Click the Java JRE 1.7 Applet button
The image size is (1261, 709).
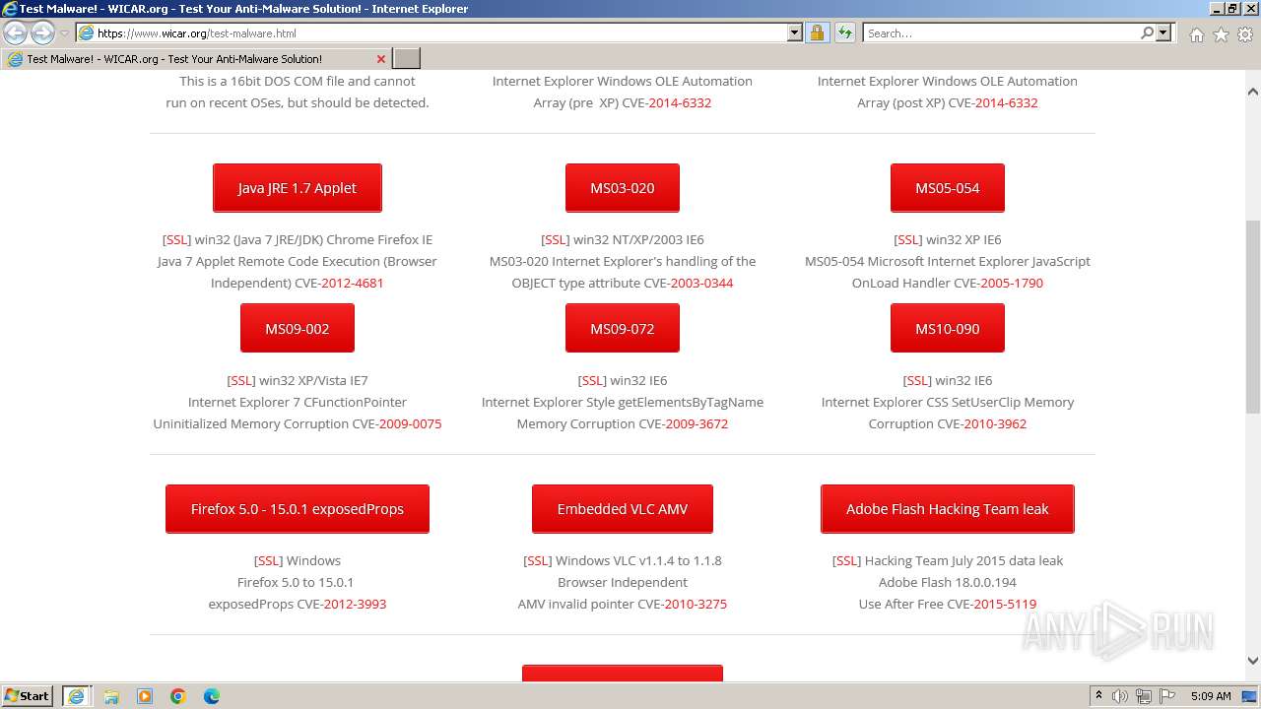(x=298, y=188)
